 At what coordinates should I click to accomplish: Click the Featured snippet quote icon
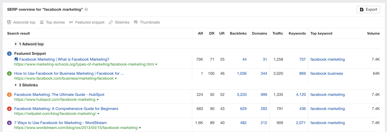coord(71,22)
